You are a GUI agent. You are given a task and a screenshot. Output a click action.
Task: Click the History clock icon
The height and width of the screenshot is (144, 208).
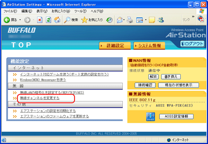click(109, 20)
